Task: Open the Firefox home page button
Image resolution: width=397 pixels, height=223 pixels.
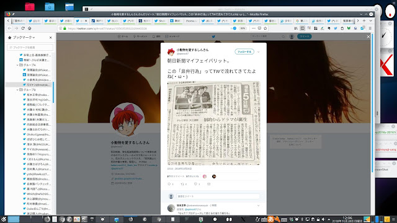Action: tap(29, 28)
